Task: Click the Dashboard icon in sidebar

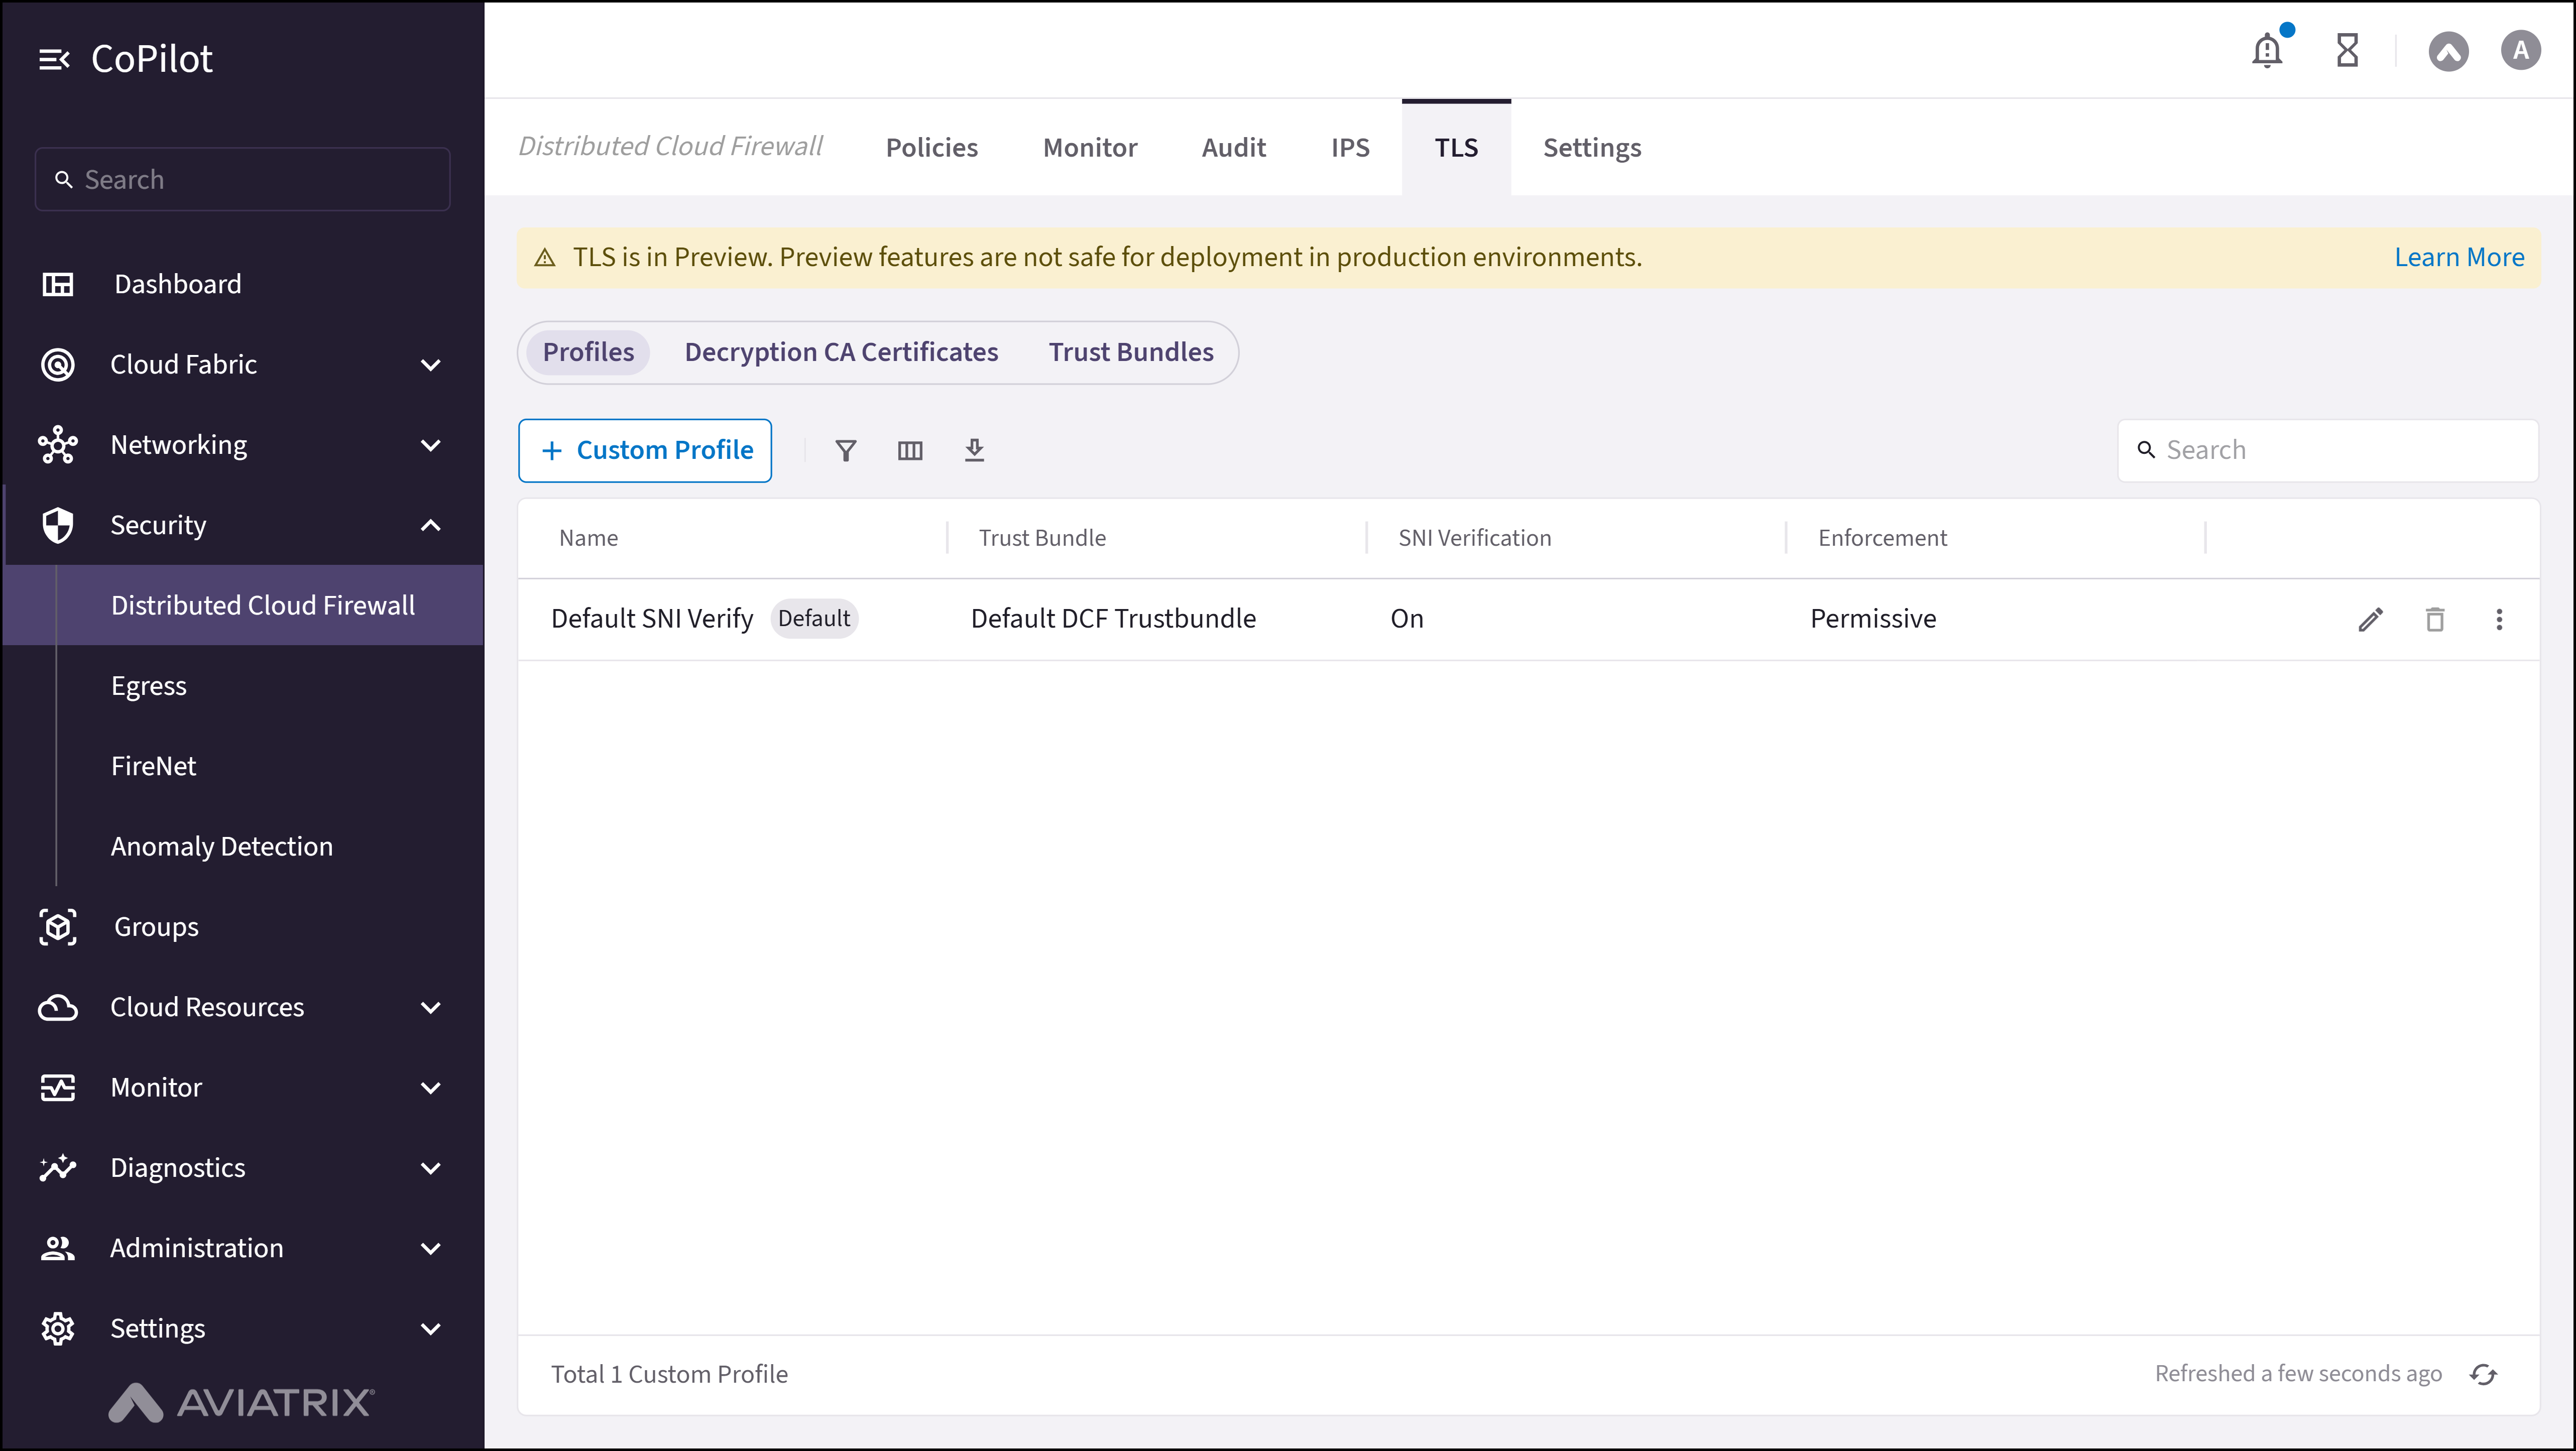Action: tap(58, 284)
